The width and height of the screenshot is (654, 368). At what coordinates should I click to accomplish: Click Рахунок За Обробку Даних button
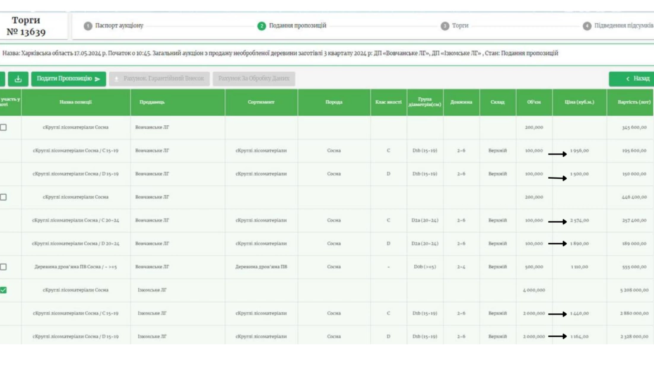[253, 79]
